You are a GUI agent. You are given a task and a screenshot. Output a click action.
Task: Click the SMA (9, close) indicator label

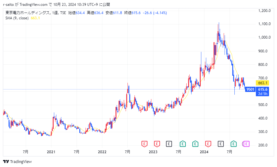pyautogui.click(x=17, y=18)
